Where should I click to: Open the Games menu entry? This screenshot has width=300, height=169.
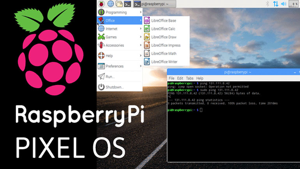[x=120, y=37]
